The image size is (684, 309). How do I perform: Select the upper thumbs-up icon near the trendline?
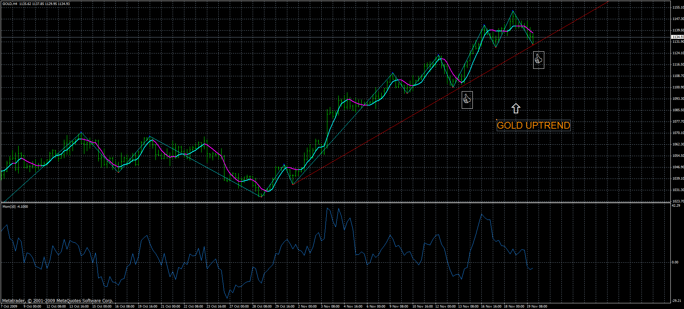[538, 60]
